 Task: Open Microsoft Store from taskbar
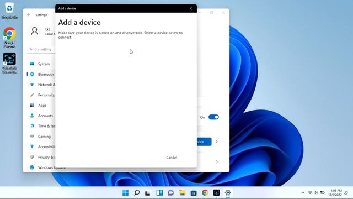tap(194, 193)
